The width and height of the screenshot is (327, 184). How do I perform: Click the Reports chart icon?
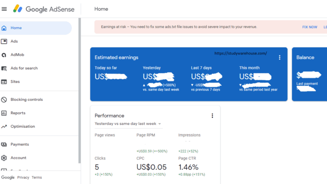pyautogui.click(x=4, y=113)
